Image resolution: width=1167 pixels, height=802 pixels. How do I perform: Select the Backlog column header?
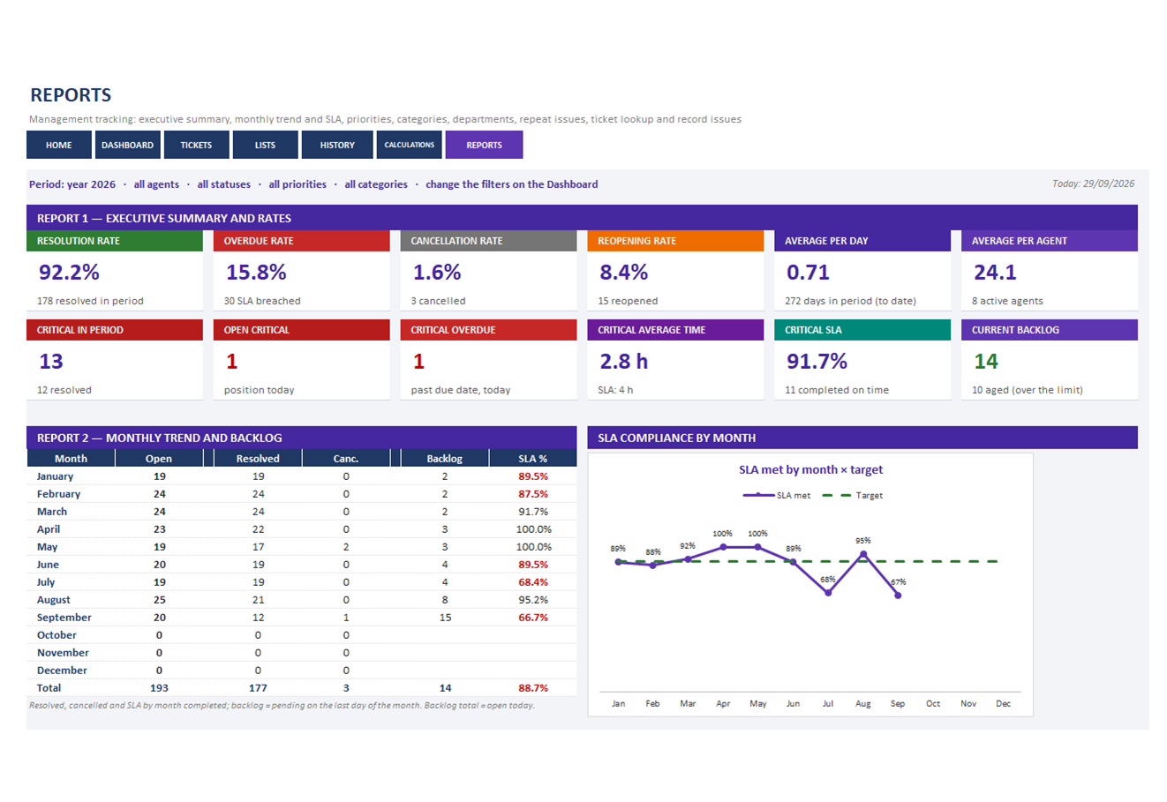click(444, 458)
